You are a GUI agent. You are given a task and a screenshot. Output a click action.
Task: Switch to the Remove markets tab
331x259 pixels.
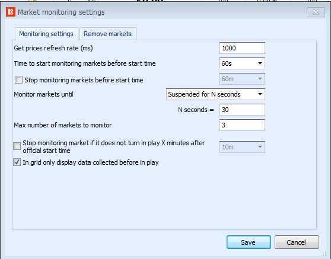coord(107,34)
